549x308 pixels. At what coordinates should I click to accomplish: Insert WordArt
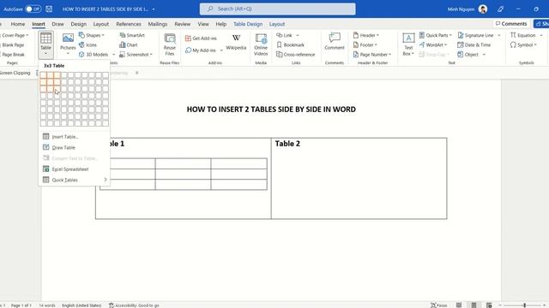[x=433, y=45]
